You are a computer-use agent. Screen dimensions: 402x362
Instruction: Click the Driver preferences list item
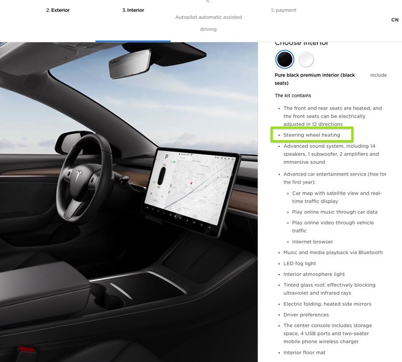[x=306, y=315]
